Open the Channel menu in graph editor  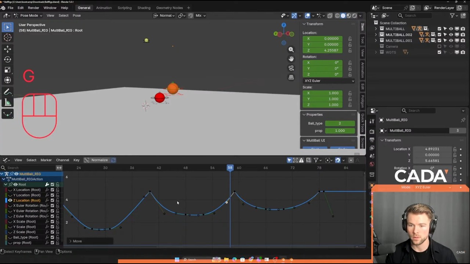tap(62, 160)
